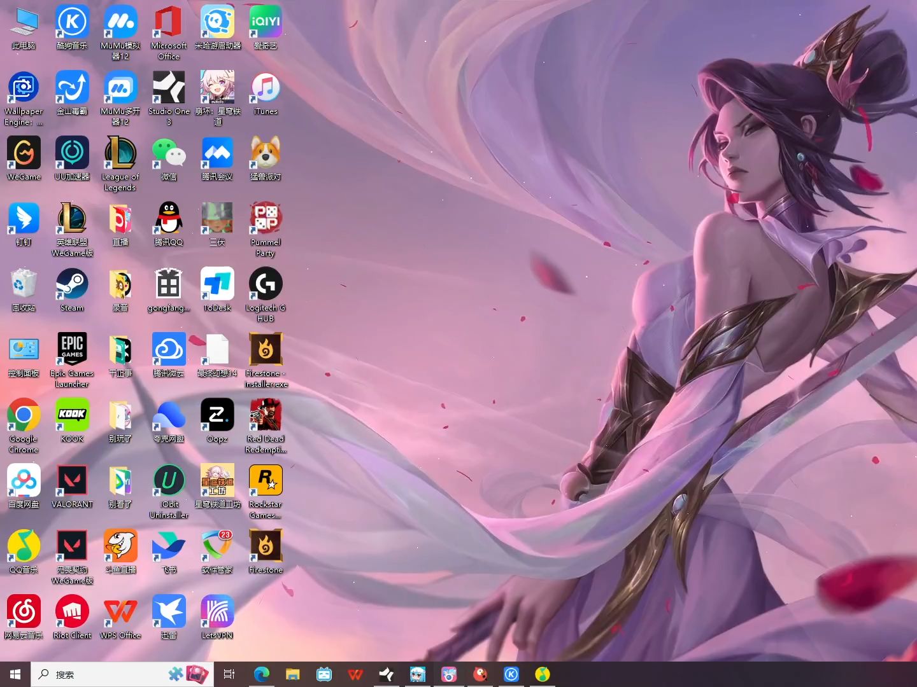This screenshot has width=917, height=687.
Task: Open 猛兽派对 corgi icon
Action: click(266, 159)
